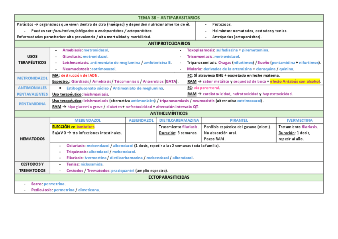
Task: Click 'sabor metálico' in metronidazol RAM
Action: (216, 81)
